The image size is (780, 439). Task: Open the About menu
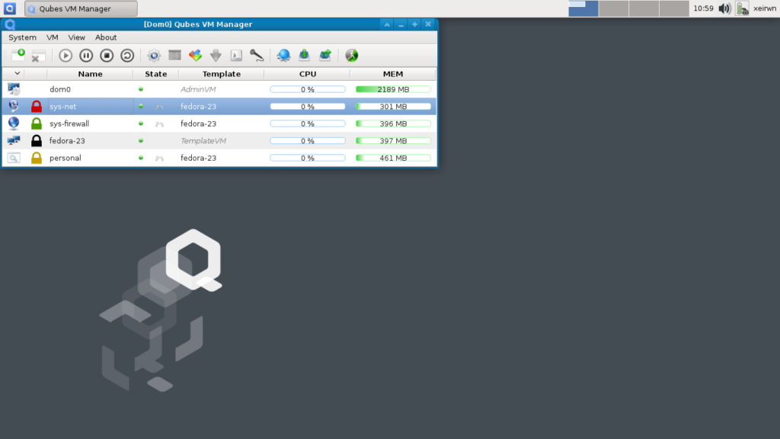point(106,37)
